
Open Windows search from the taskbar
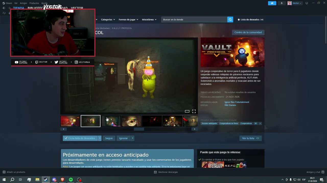point(12,180)
